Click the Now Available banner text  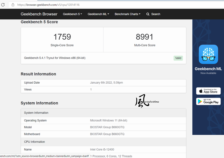click(208, 73)
